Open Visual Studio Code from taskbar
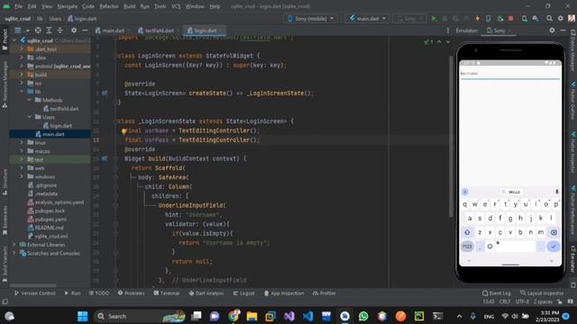Image resolution: width=577 pixels, height=324 pixels. coord(308,316)
